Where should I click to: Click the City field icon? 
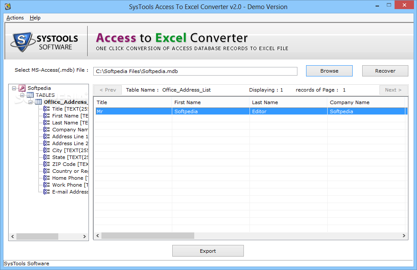[x=47, y=150]
